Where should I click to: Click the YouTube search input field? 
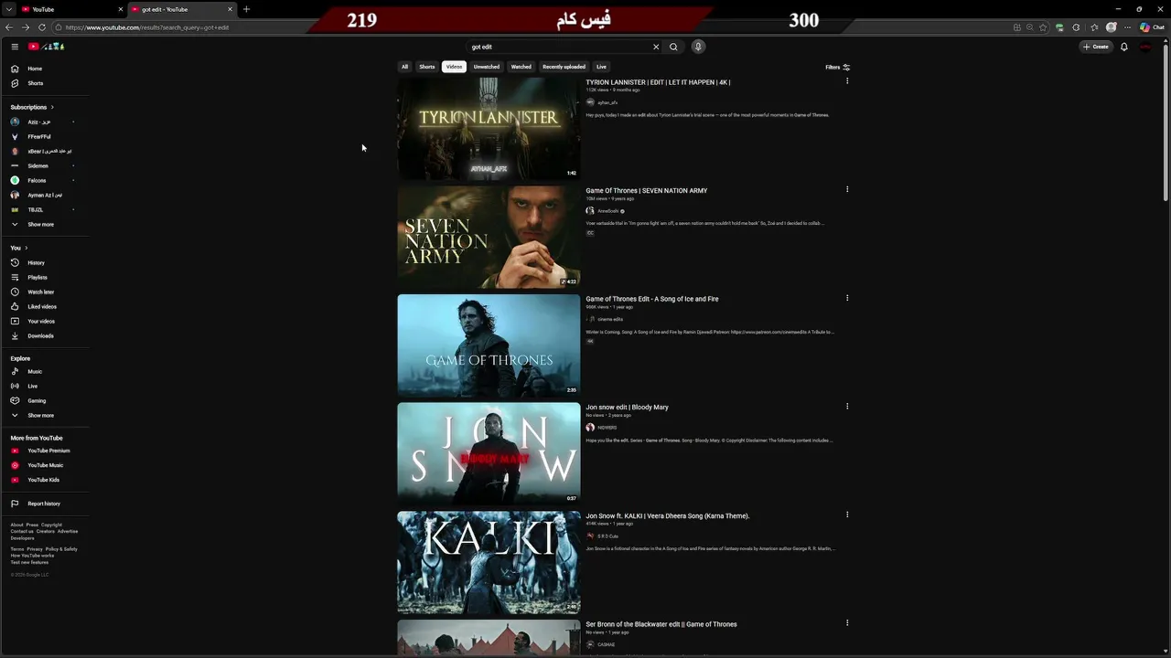558,47
